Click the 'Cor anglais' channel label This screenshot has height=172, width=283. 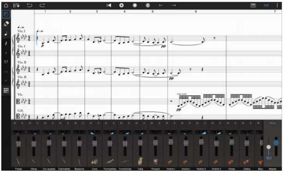tap(49, 169)
